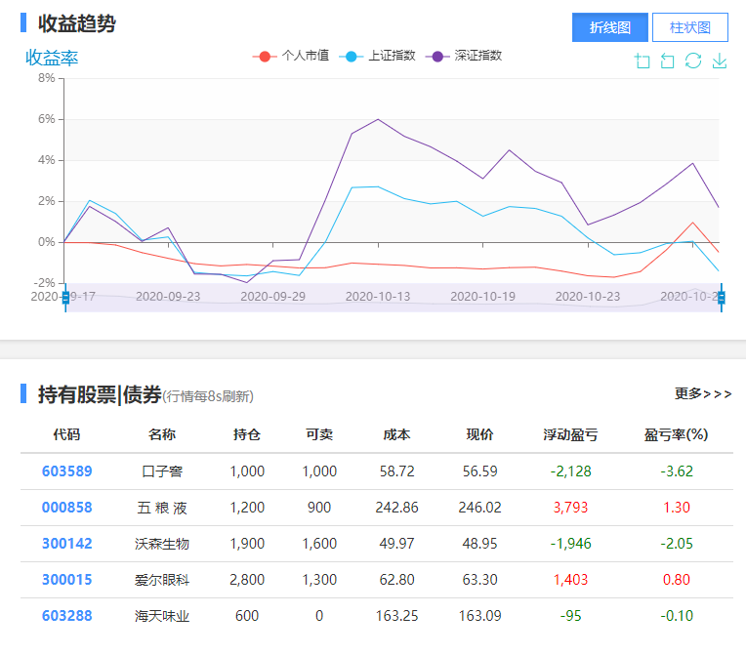Switch to 折线图 line chart view

tap(610, 27)
